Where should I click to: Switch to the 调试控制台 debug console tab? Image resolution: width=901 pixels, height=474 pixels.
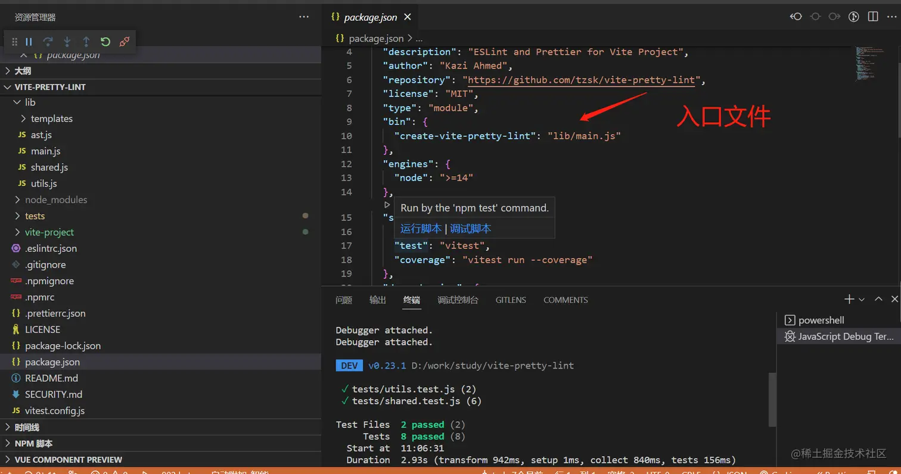(458, 300)
